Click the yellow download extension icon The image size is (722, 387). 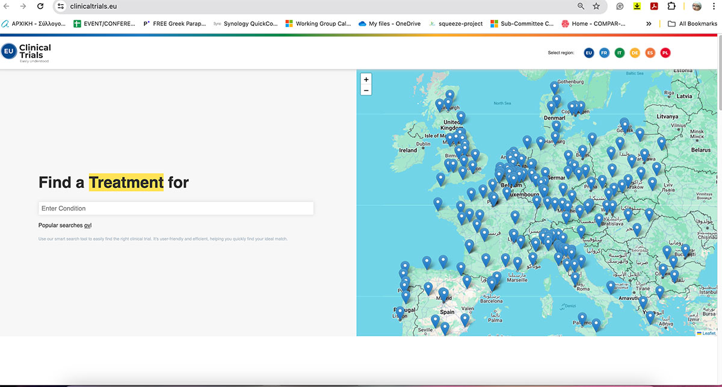coord(637,6)
